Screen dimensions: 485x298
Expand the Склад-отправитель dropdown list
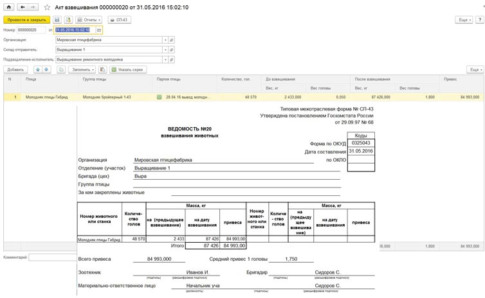pos(165,49)
